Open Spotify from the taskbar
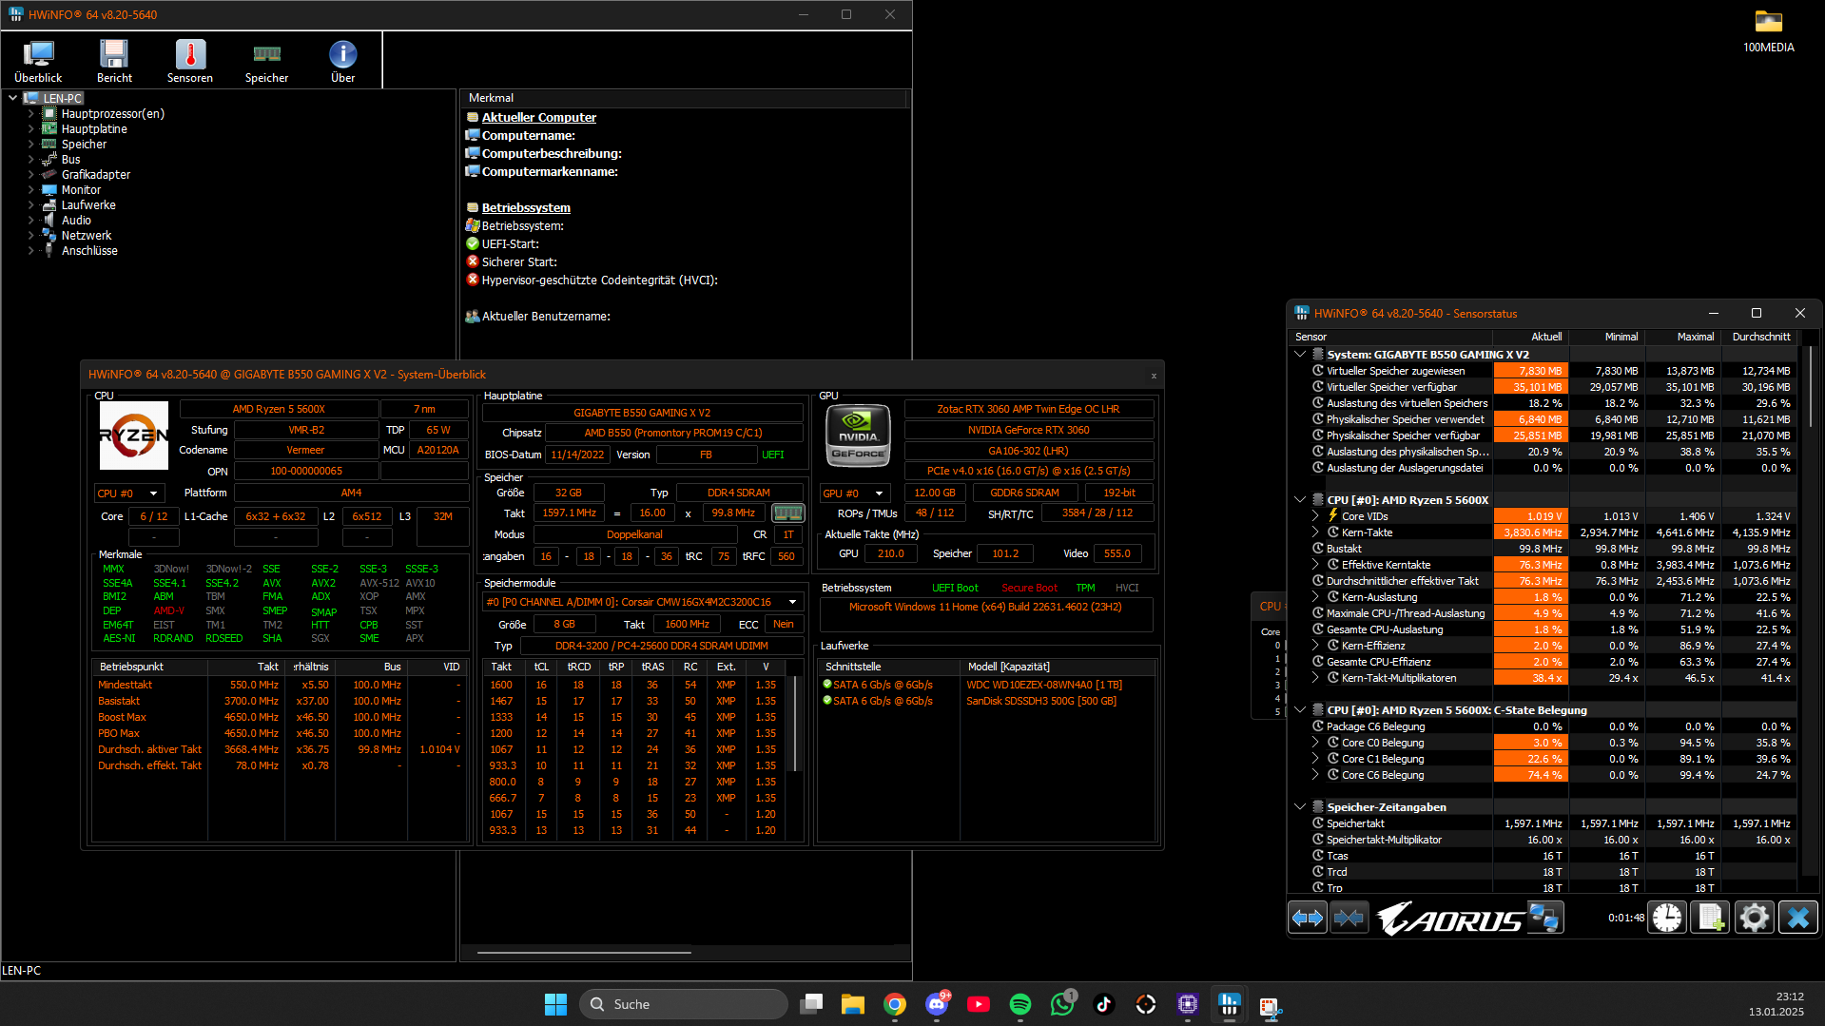Image resolution: width=1825 pixels, height=1026 pixels. point(1020,1004)
